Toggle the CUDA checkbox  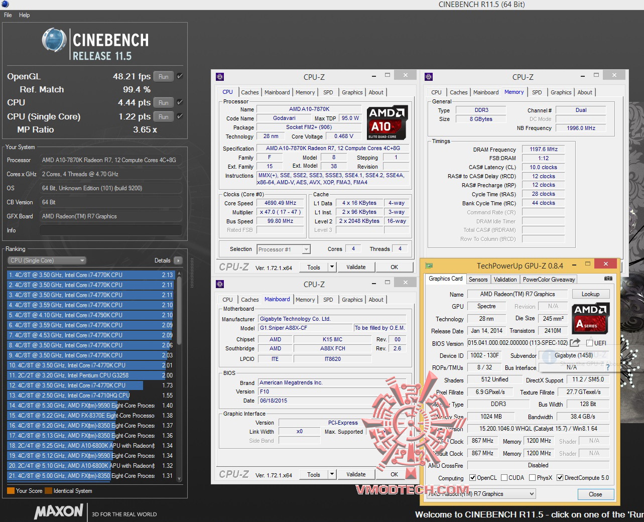[504, 478]
